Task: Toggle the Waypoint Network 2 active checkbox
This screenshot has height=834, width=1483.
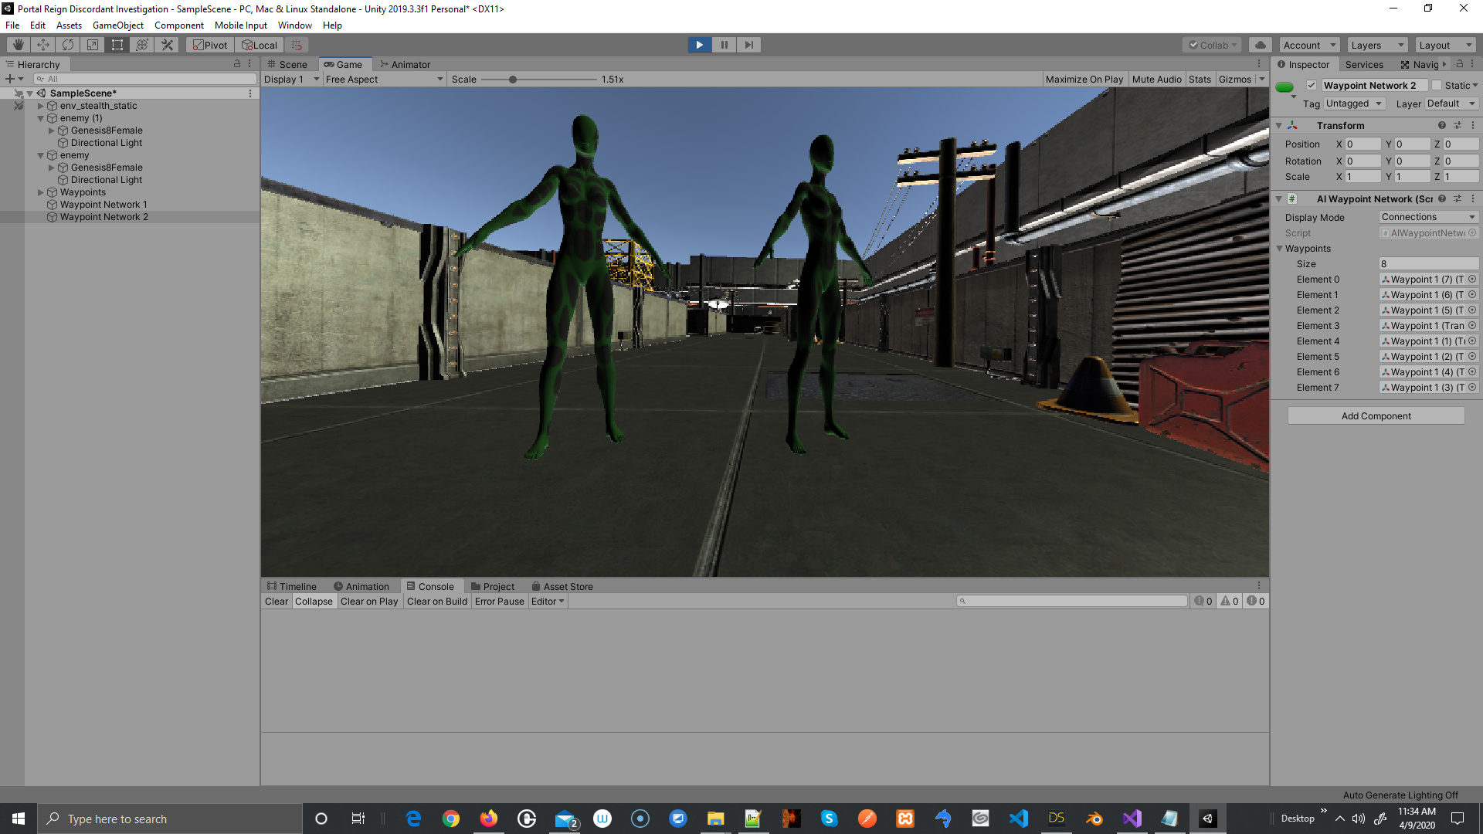Action: [x=1312, y=85]
